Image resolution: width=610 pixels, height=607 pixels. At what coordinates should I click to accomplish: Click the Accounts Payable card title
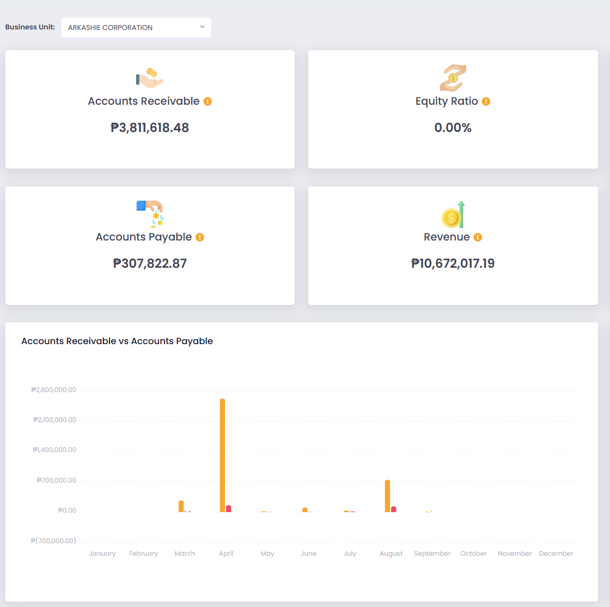(144, 237)
